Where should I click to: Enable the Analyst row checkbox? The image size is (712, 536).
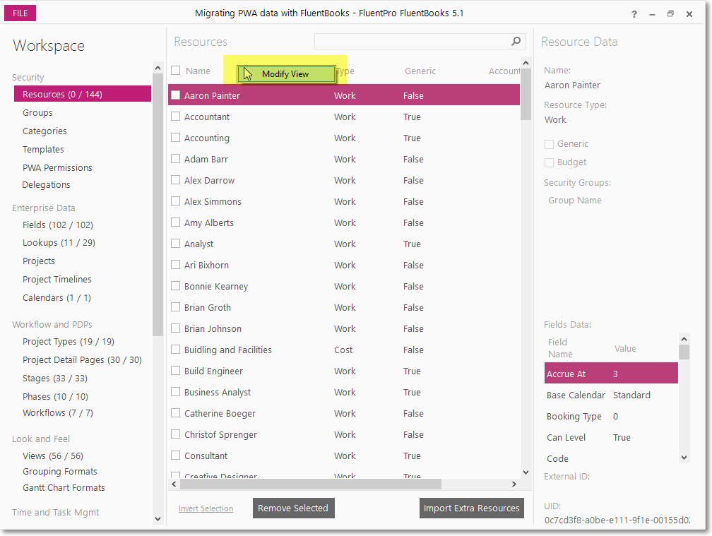[x=176, y=244]
